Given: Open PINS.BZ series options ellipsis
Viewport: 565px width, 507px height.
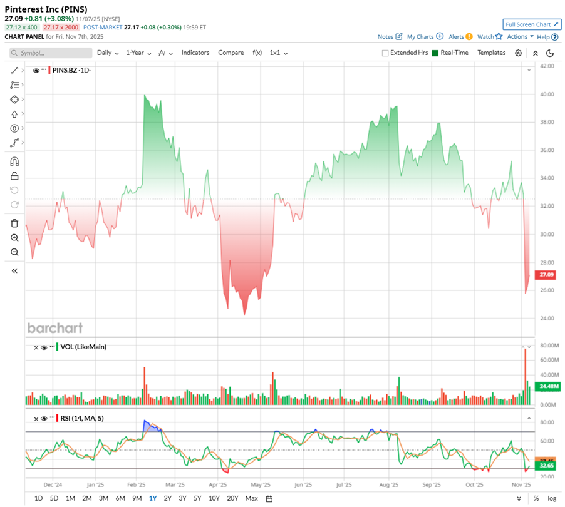Looking at the screenshot, I should 44,69.
